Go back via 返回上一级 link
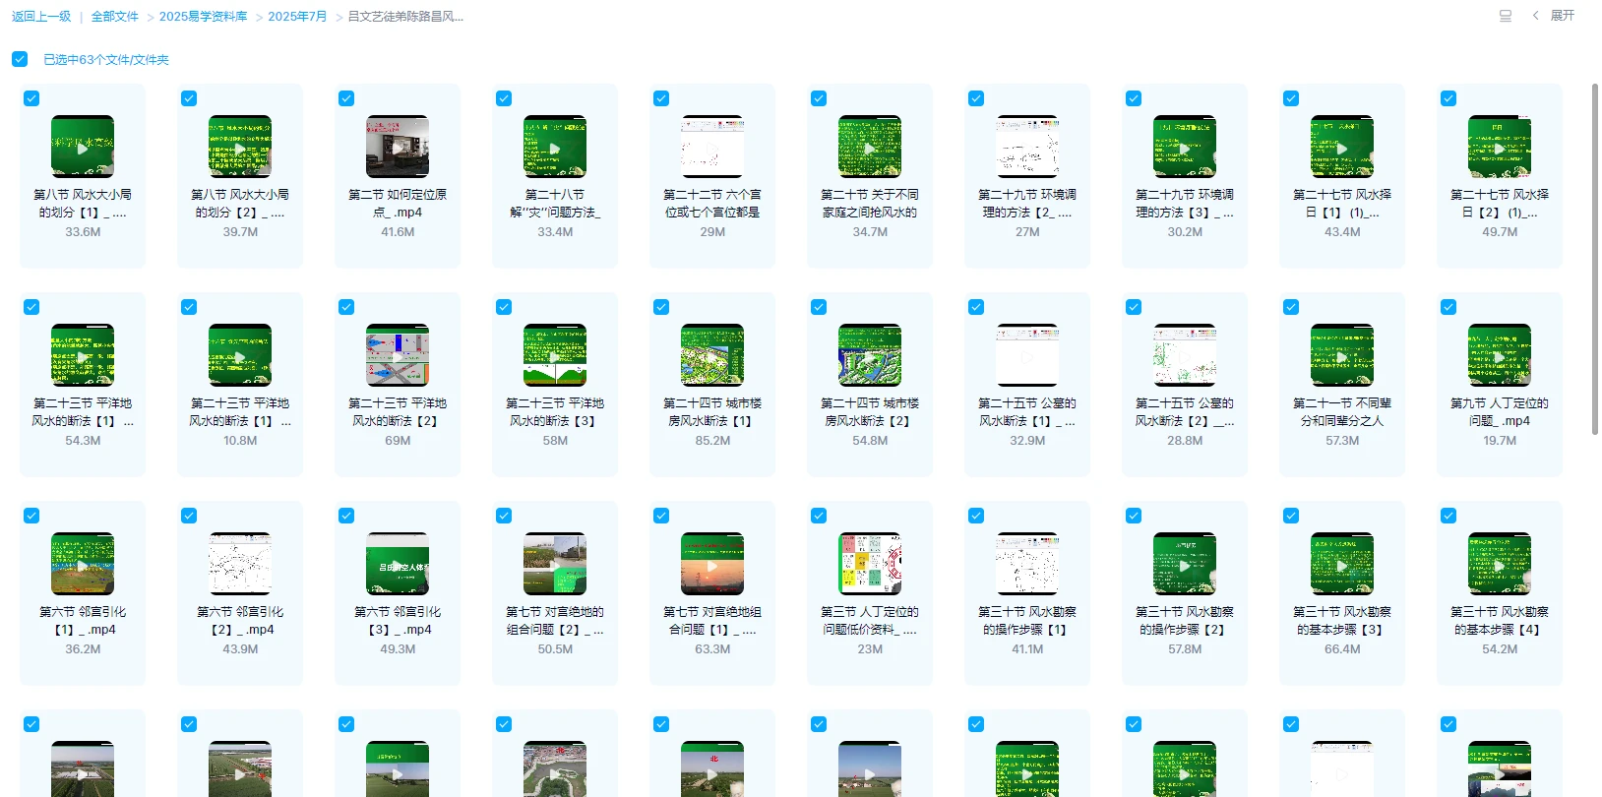 click(x=41, y=17)
